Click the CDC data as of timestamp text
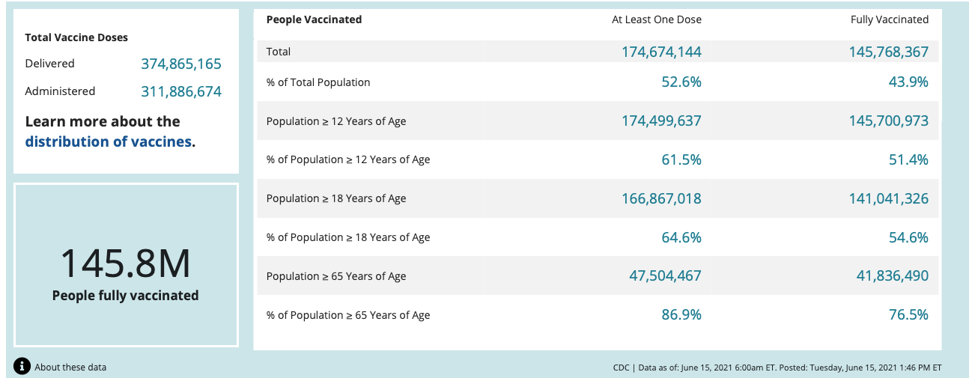Viewport: 969px width, 378px height. 777,368
